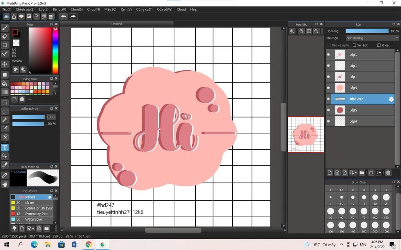Delete palette color with Bảng màu trash icon
Screen dimensions: 401x250
pos(22,99)
